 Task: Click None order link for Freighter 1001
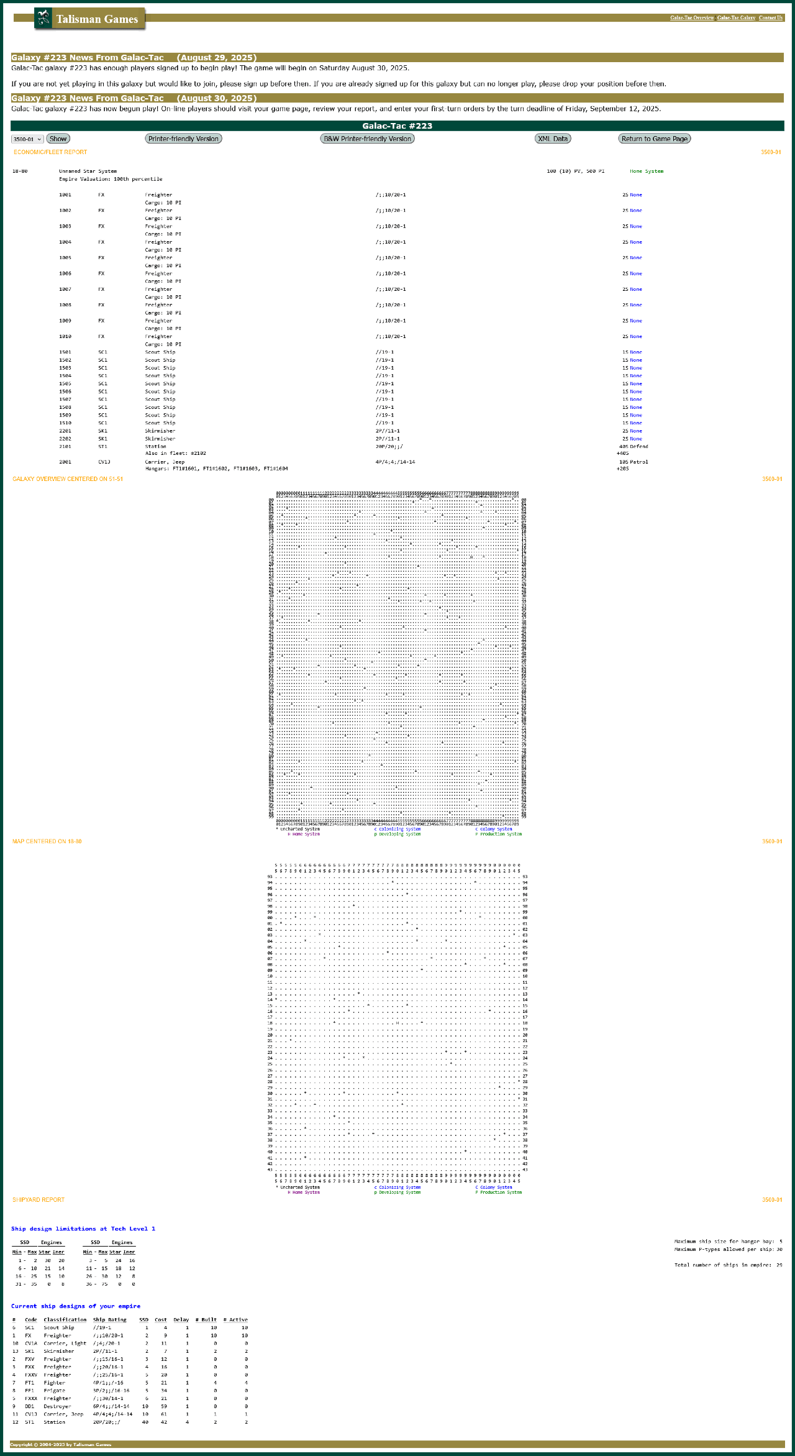pos(636,195)
